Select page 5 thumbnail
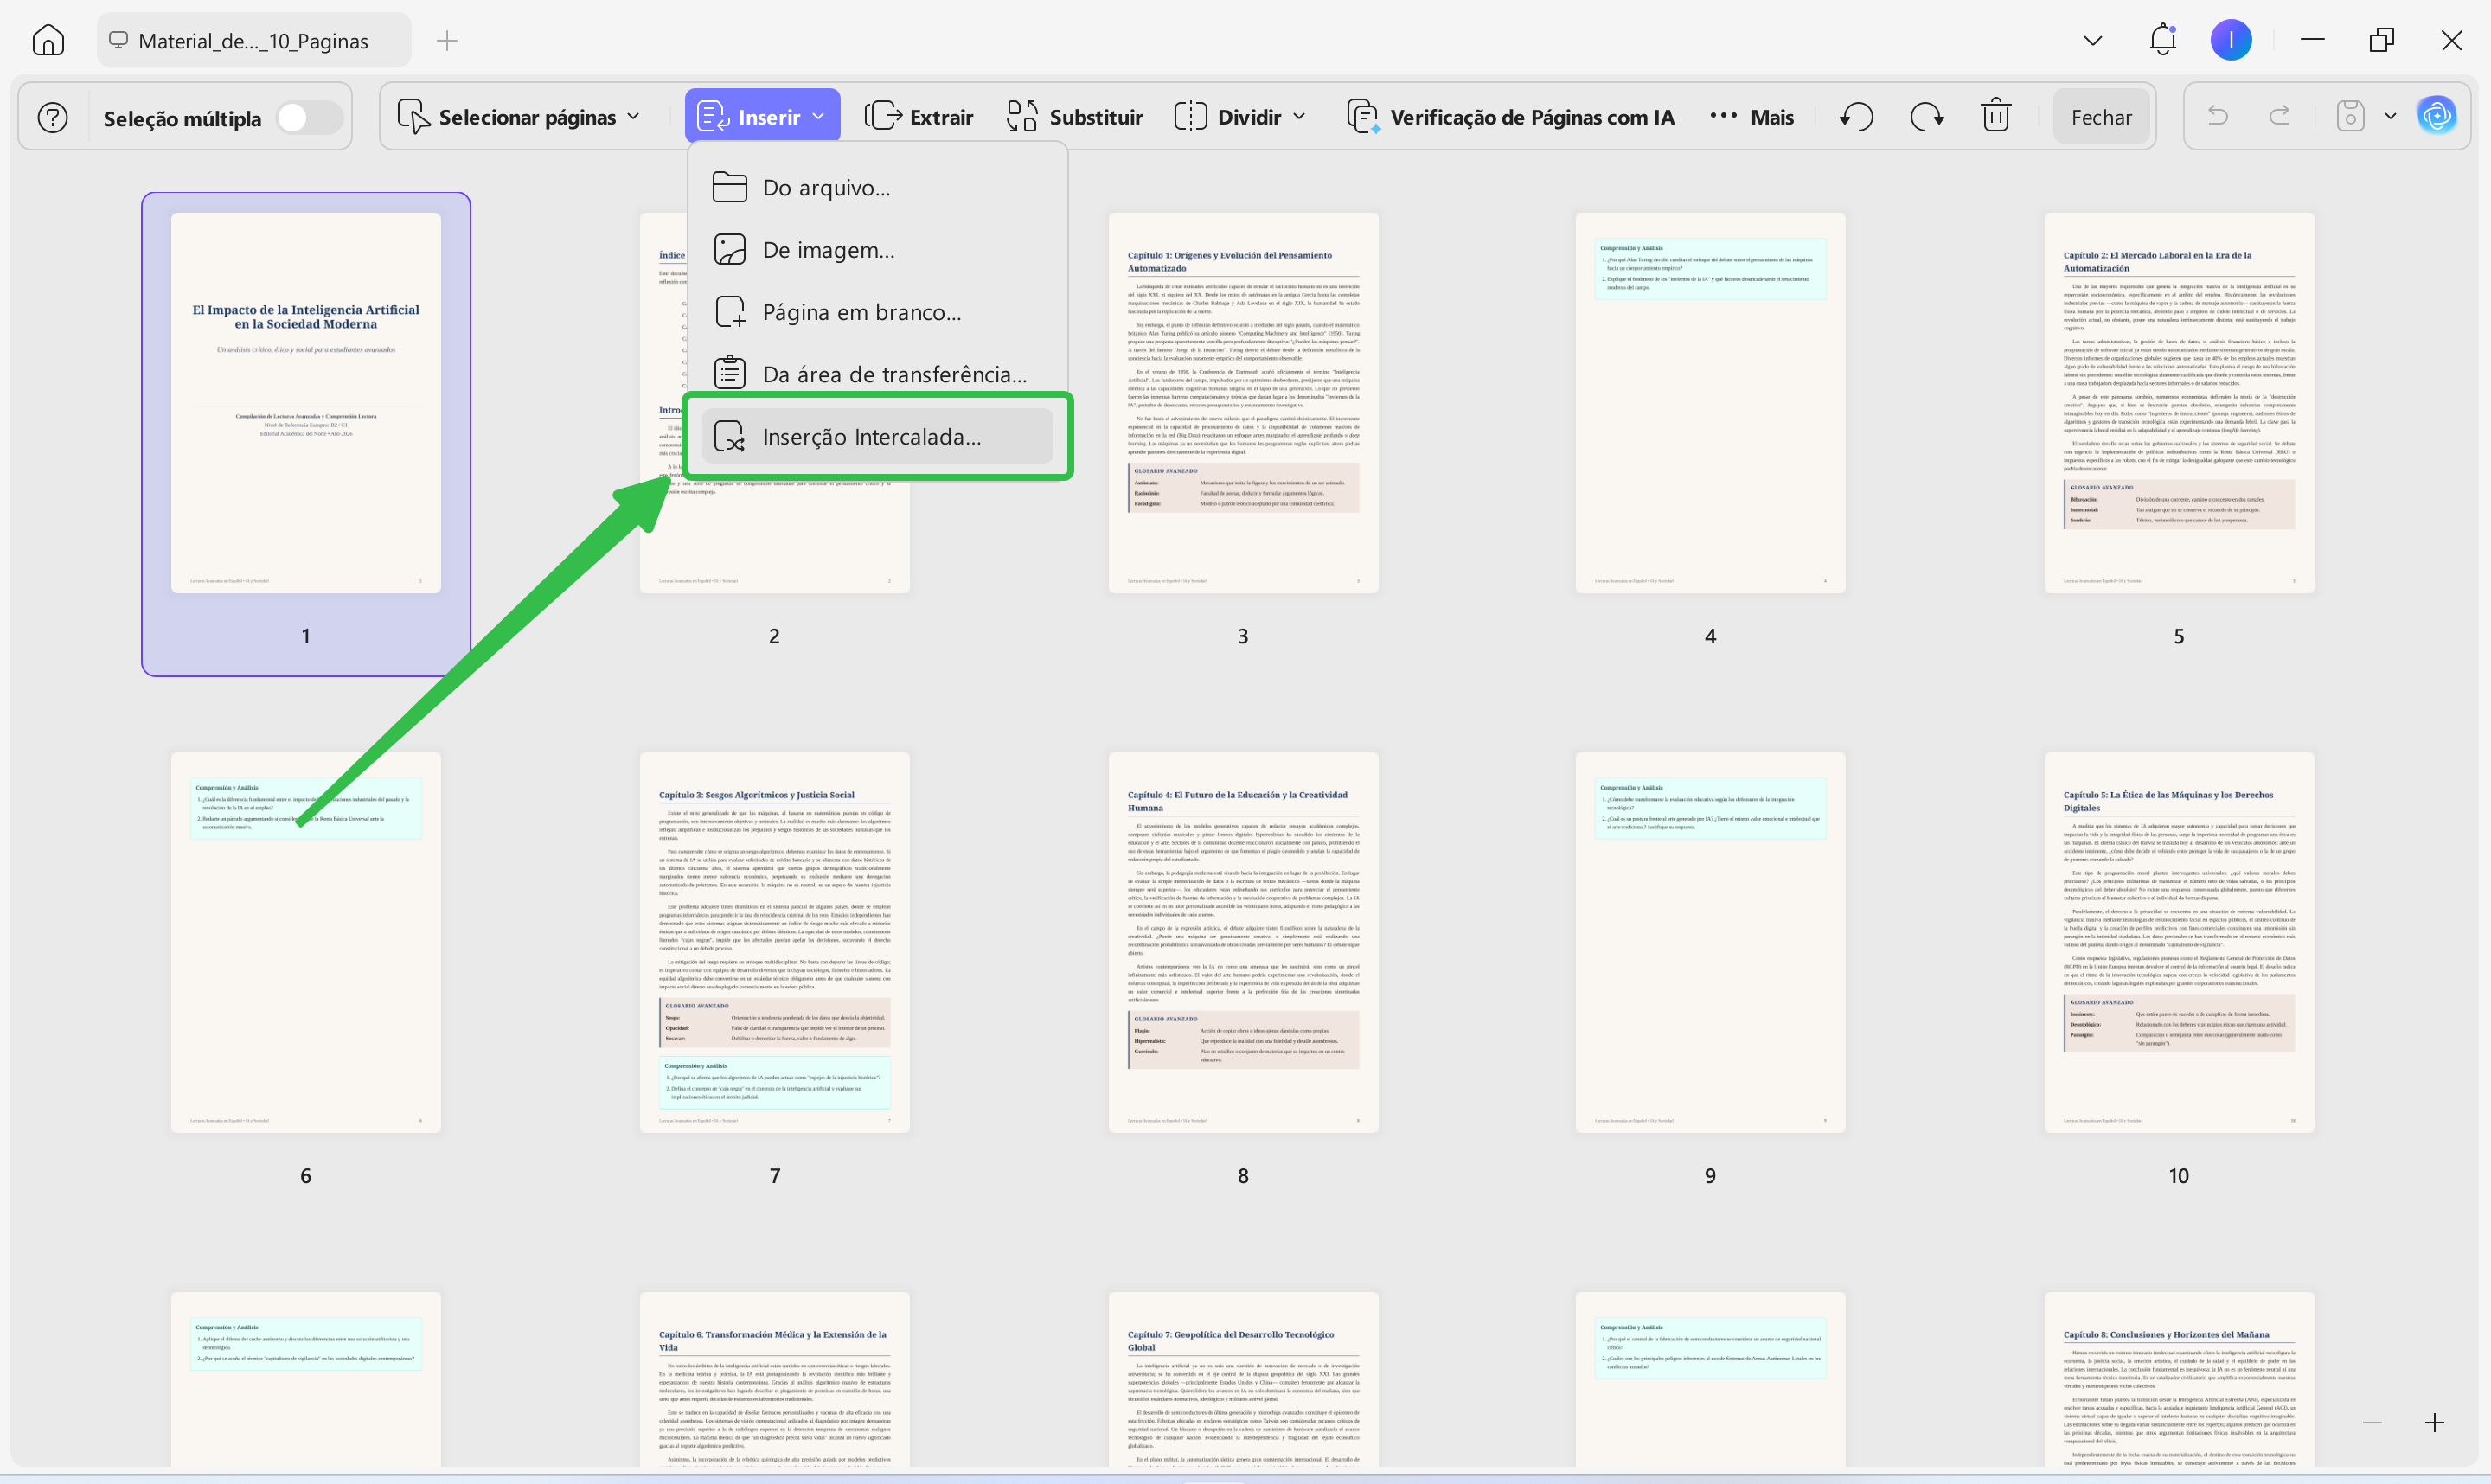The height and width of the screenshot is (1484, 2491). [2179, 402]
